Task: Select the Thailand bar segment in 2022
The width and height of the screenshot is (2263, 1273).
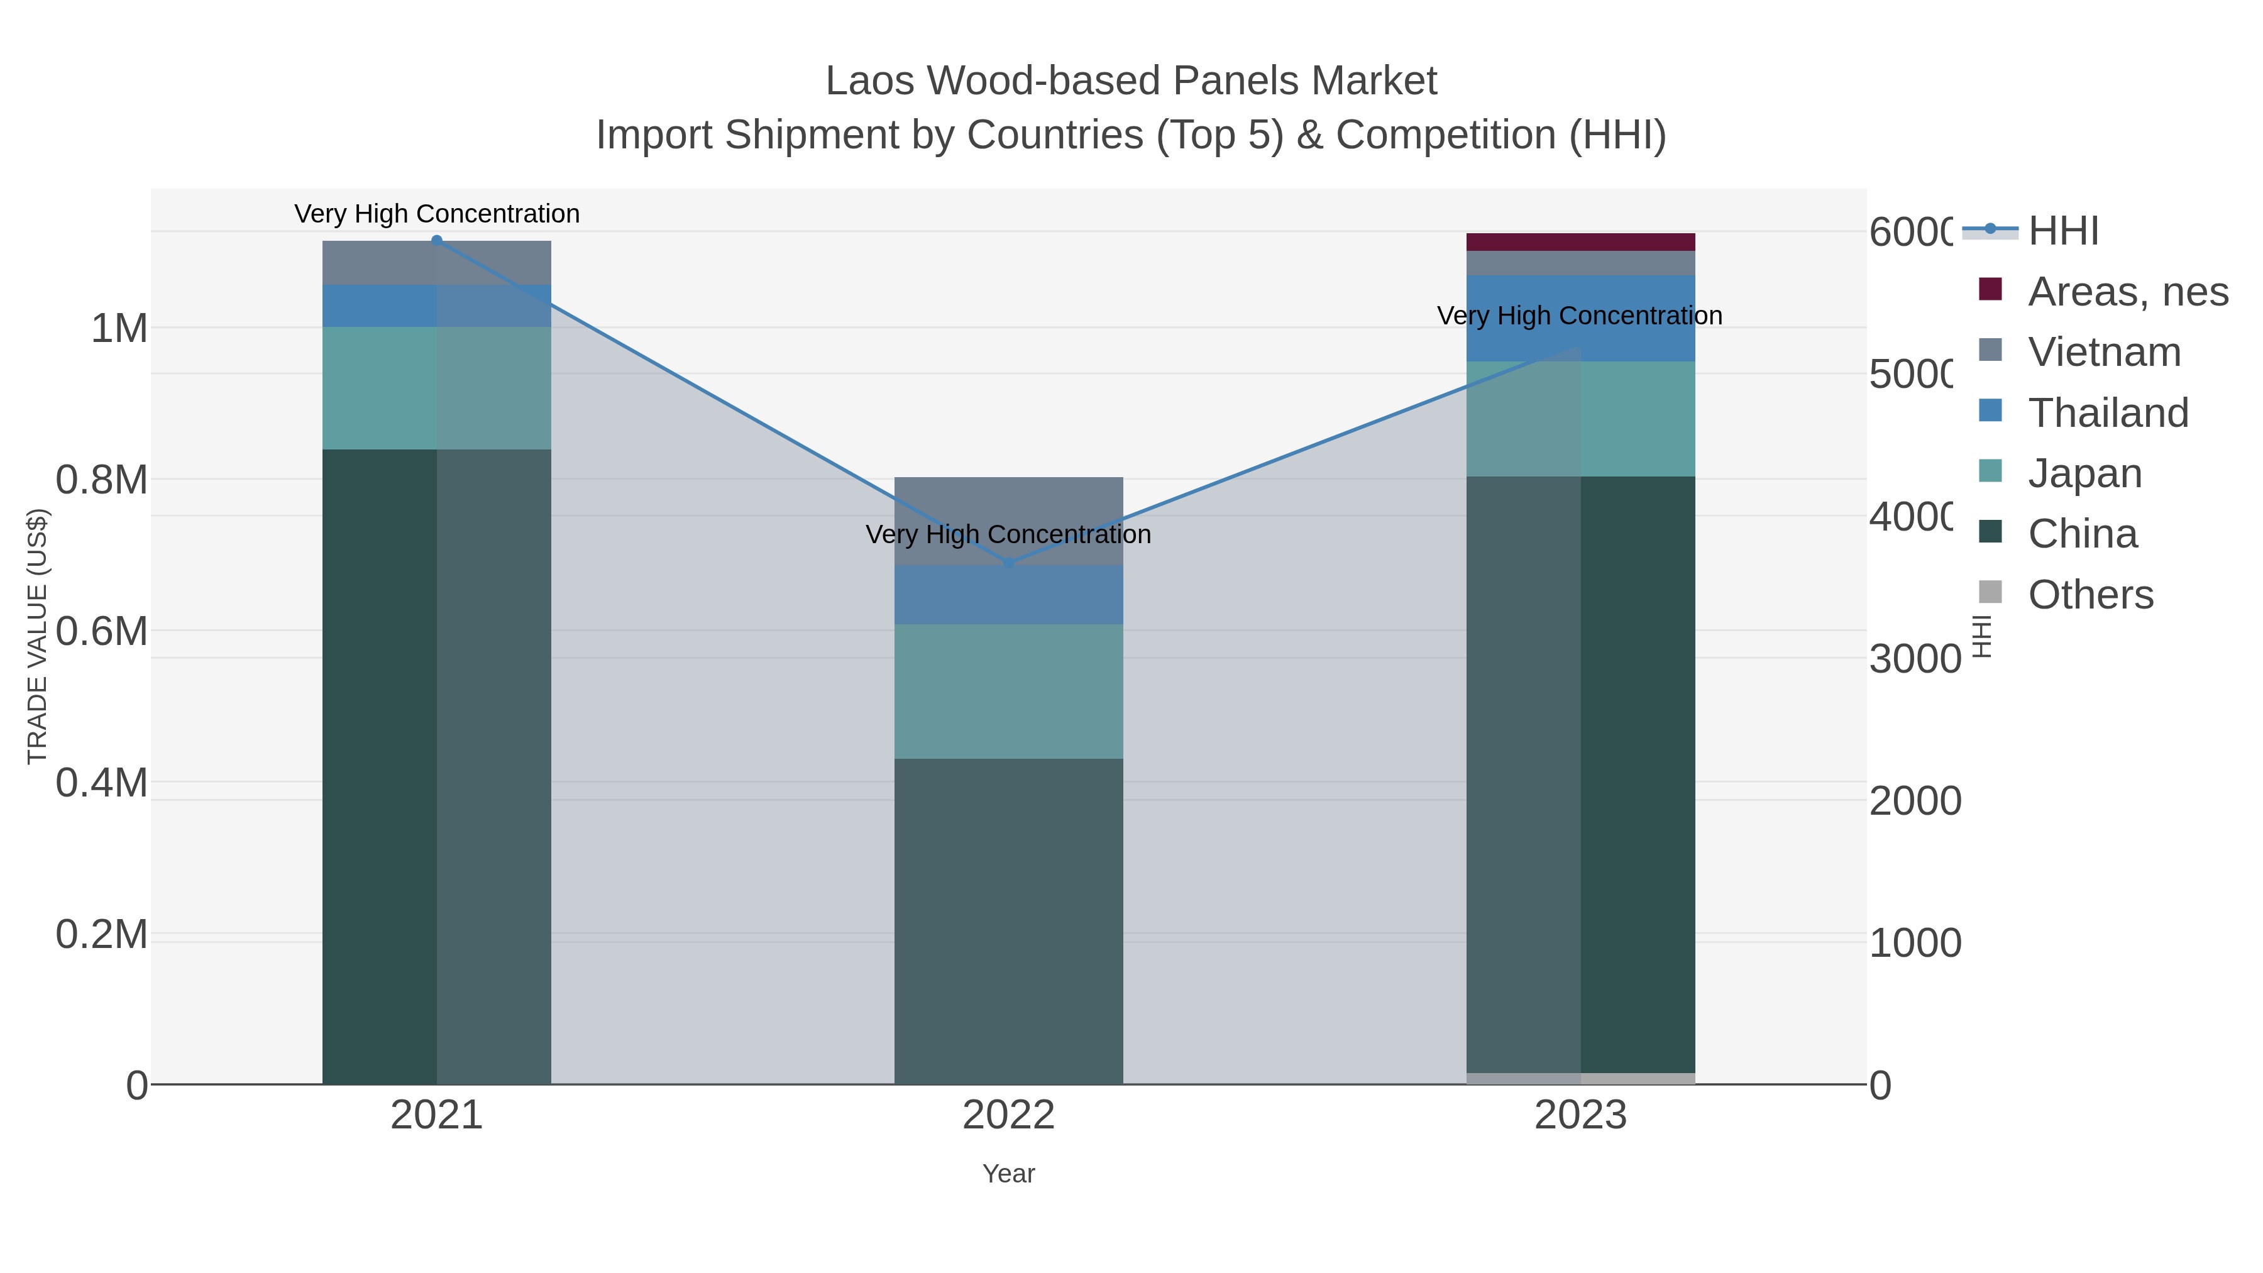Action: tap(1008, 595)
